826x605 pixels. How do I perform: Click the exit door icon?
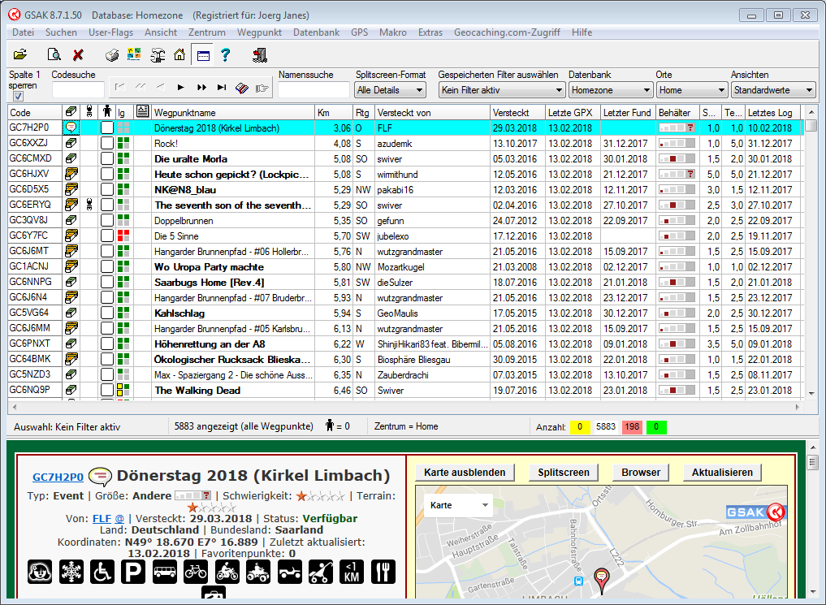tap(260, 54)
